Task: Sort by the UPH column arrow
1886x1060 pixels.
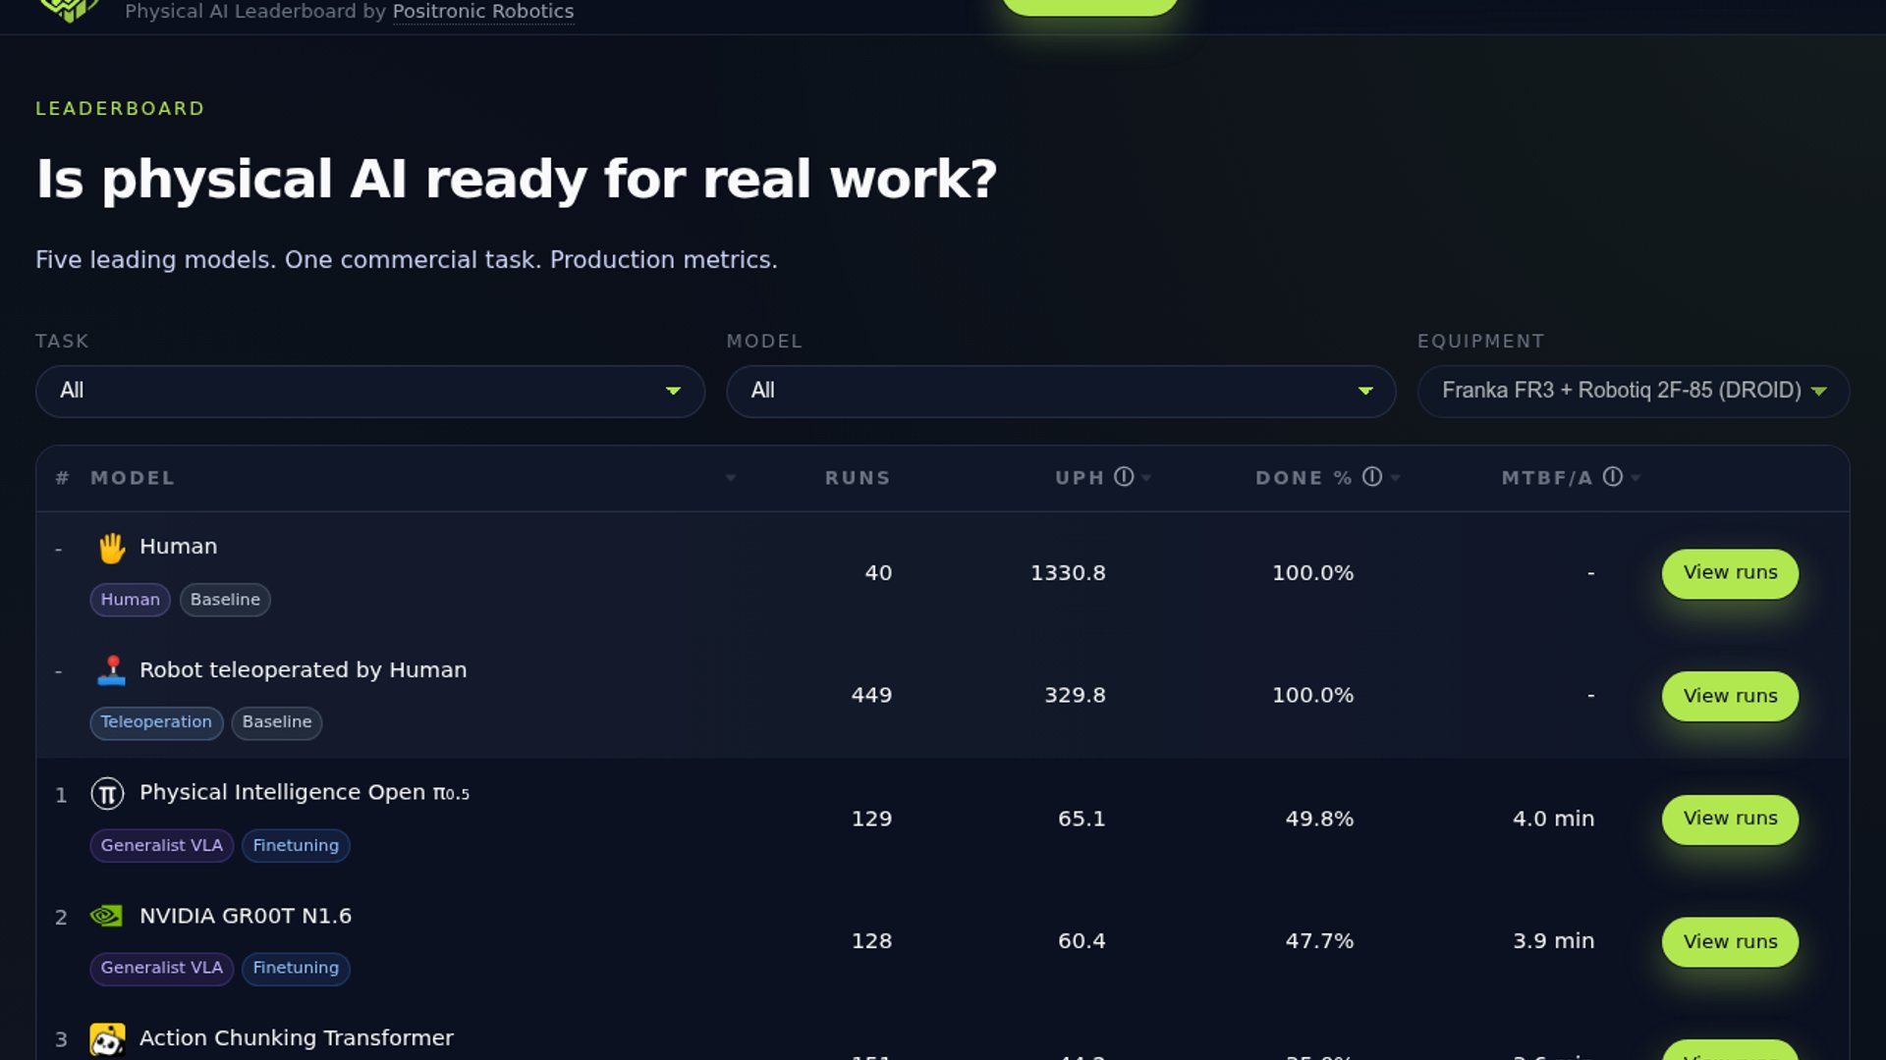Action: 1146,478
